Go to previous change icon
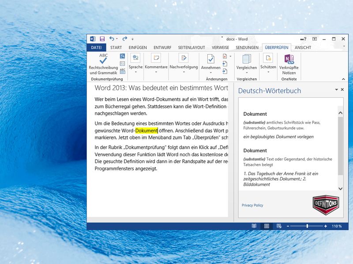The width and height of the screenshot is (353, 264). [225, 64]
